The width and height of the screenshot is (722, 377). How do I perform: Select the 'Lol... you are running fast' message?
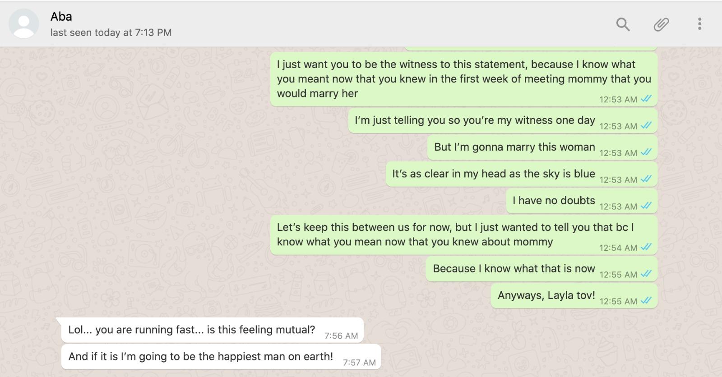click(x=212, y=330)
